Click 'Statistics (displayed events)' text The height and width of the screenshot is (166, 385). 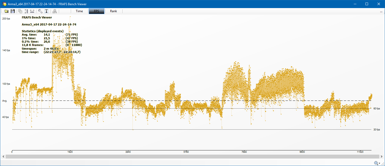click(43, 31)
